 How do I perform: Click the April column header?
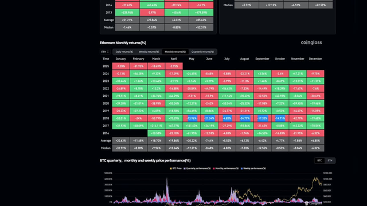tap(174, 59)
